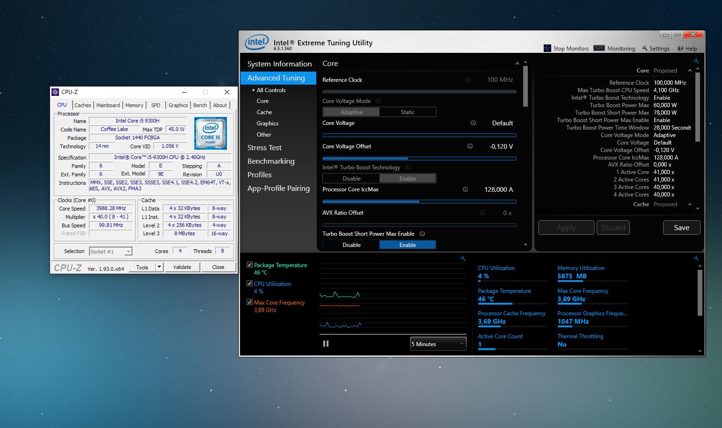Click Intel Core i5 badge in CPU-Z
This screenshot has width=722, height=428.
coord(211,133)
